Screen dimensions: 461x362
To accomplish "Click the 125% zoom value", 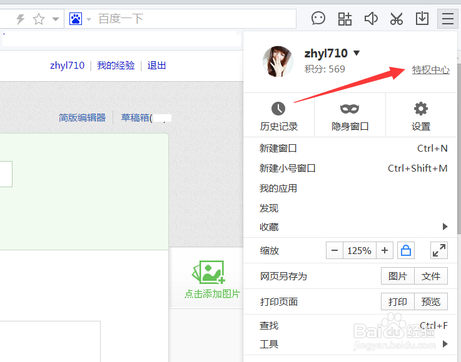I will (x=359, y=250).
